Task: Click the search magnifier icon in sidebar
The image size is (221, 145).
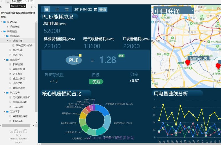Action: pos(1,7)
